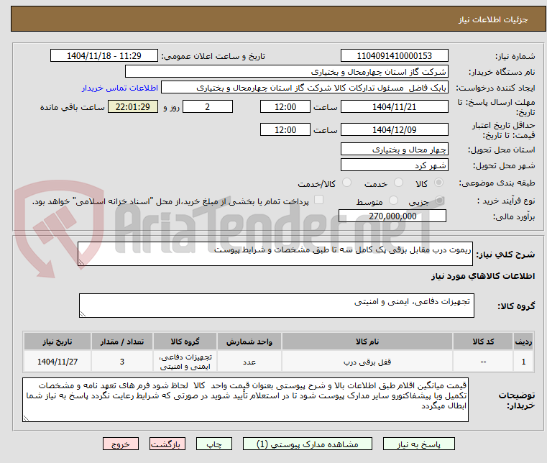Click the financial estimate 270,000,000 field
547x463 pixels.
(392, 216)
